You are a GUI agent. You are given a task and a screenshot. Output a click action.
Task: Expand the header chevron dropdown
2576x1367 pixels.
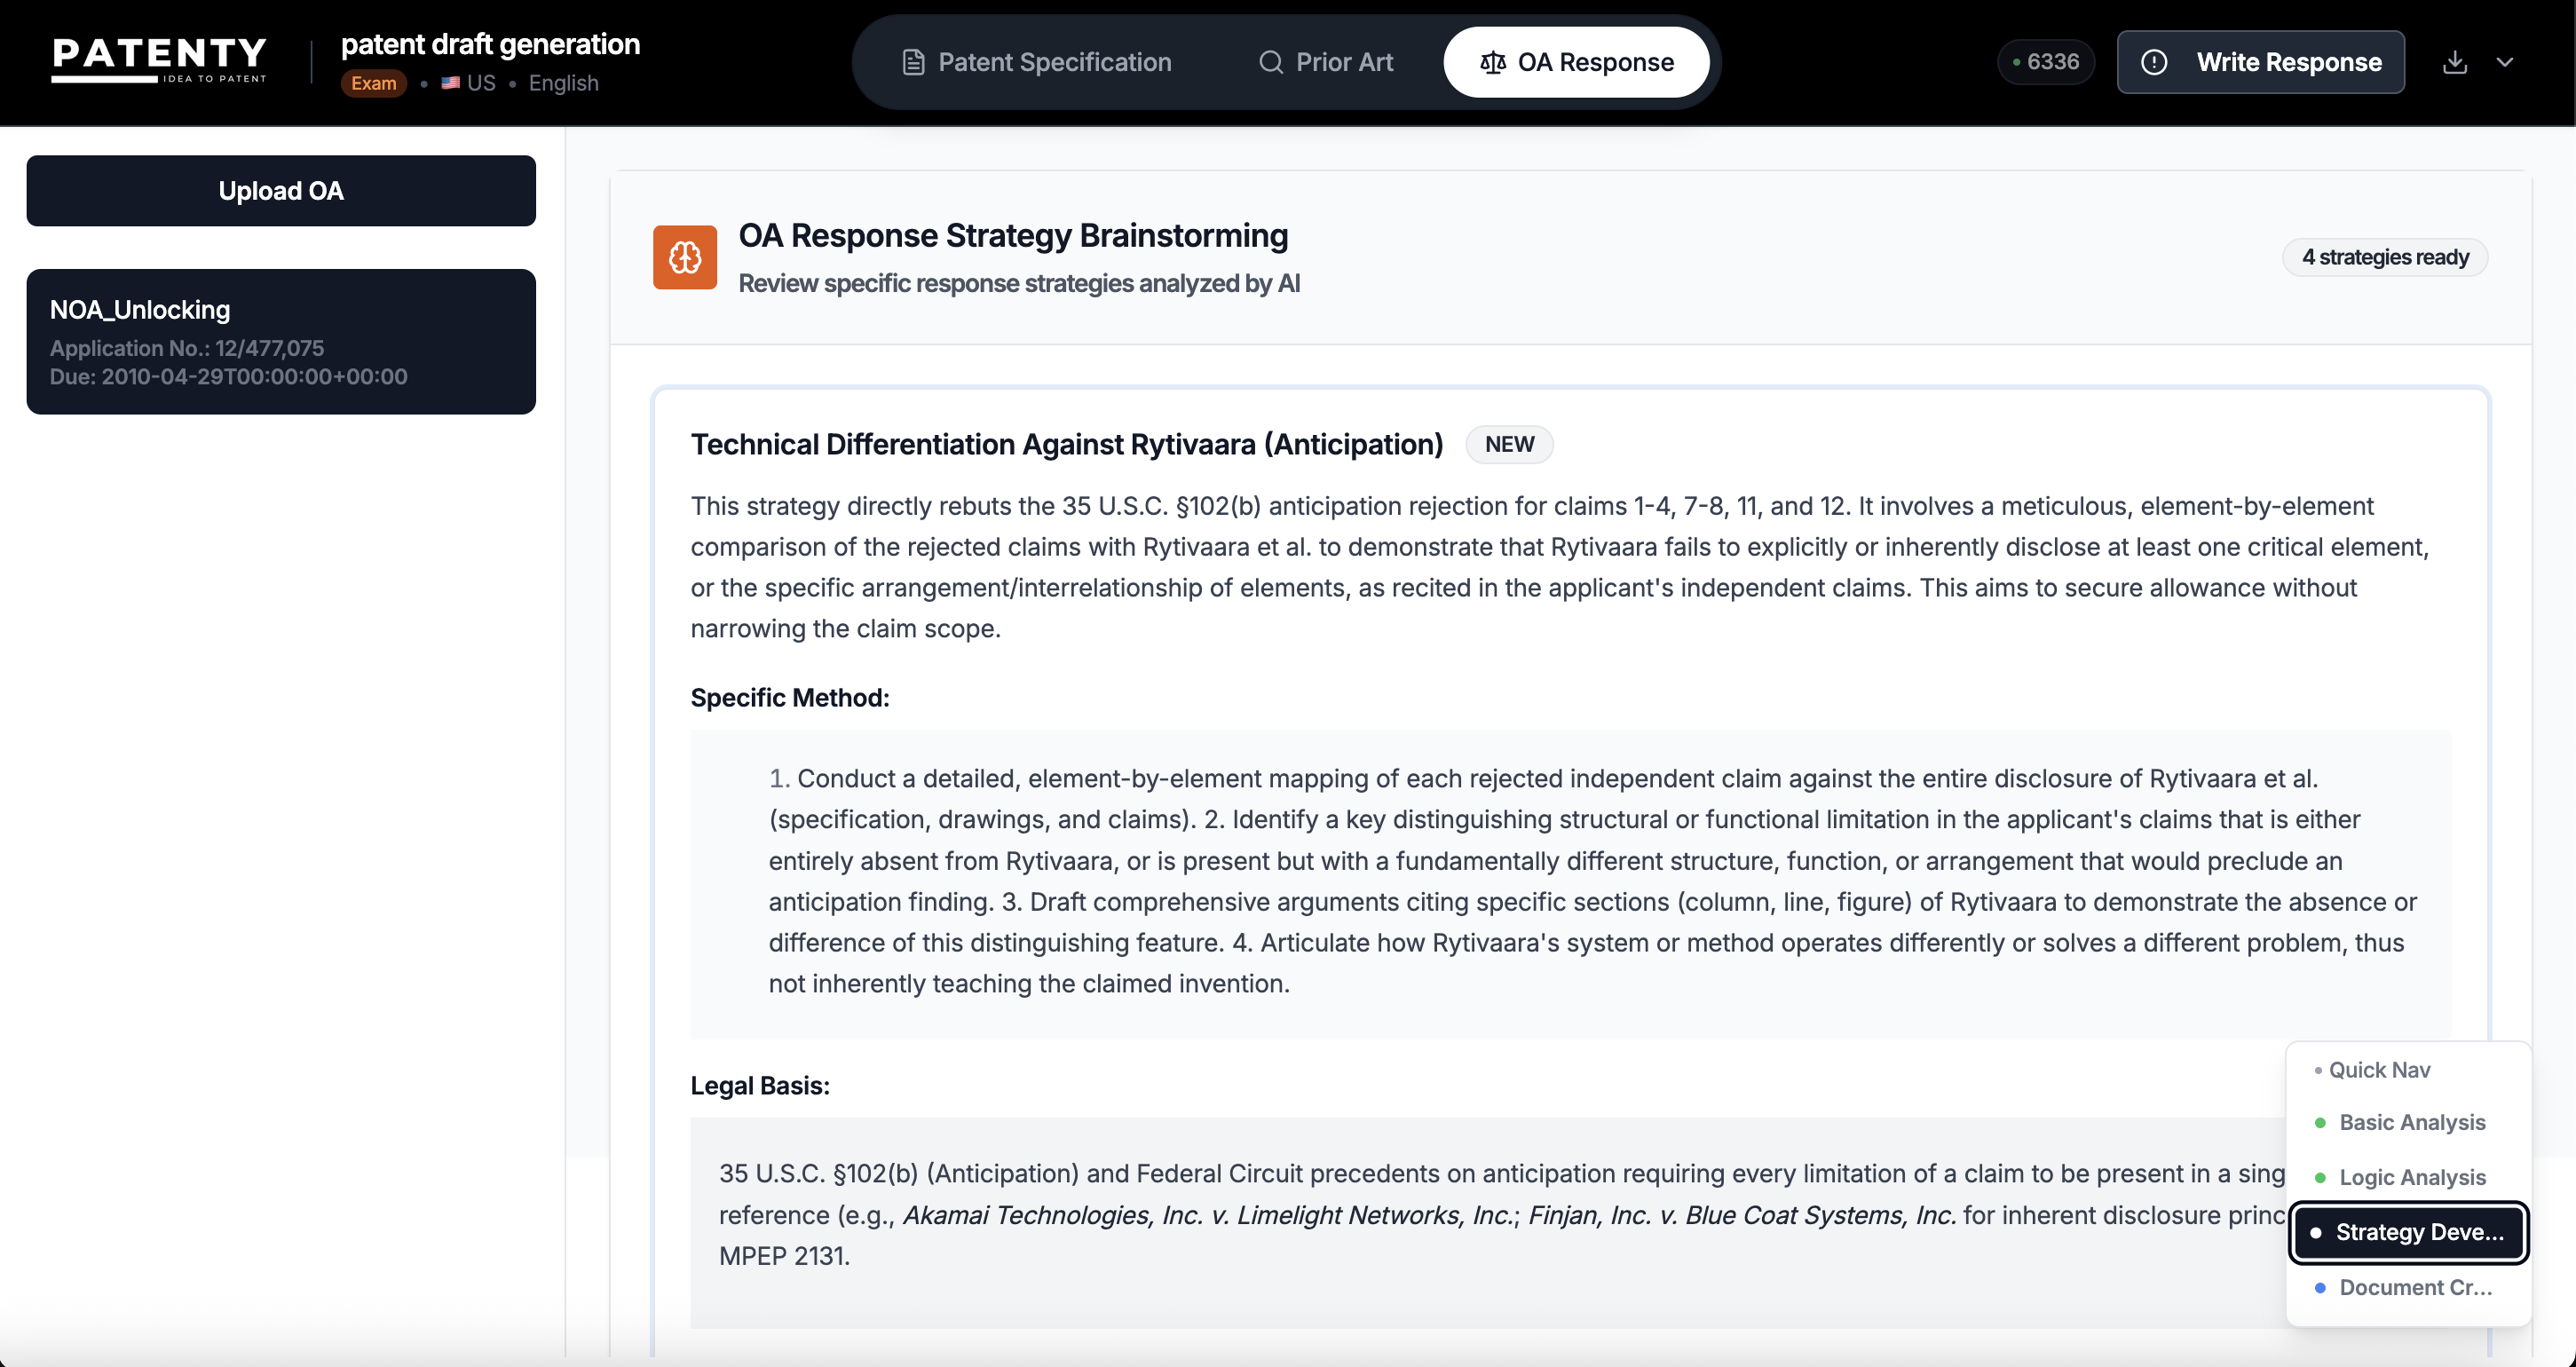tap(2504, 62)
